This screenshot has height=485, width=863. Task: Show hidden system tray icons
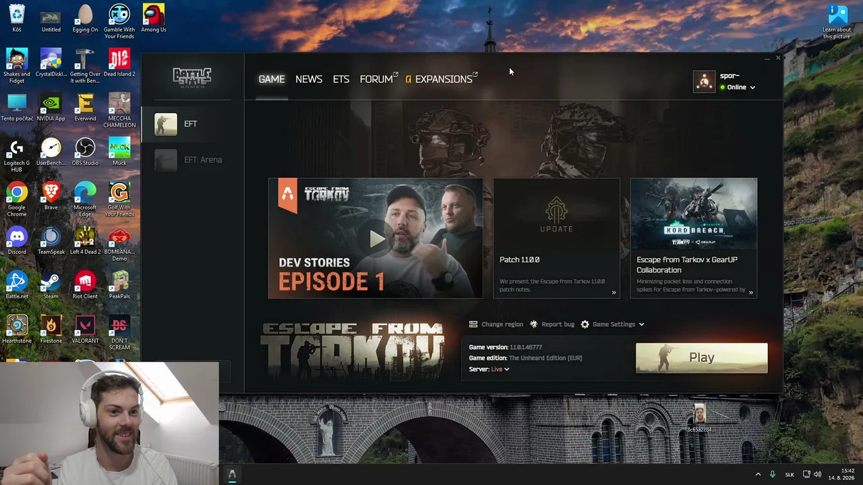(758, 474)
